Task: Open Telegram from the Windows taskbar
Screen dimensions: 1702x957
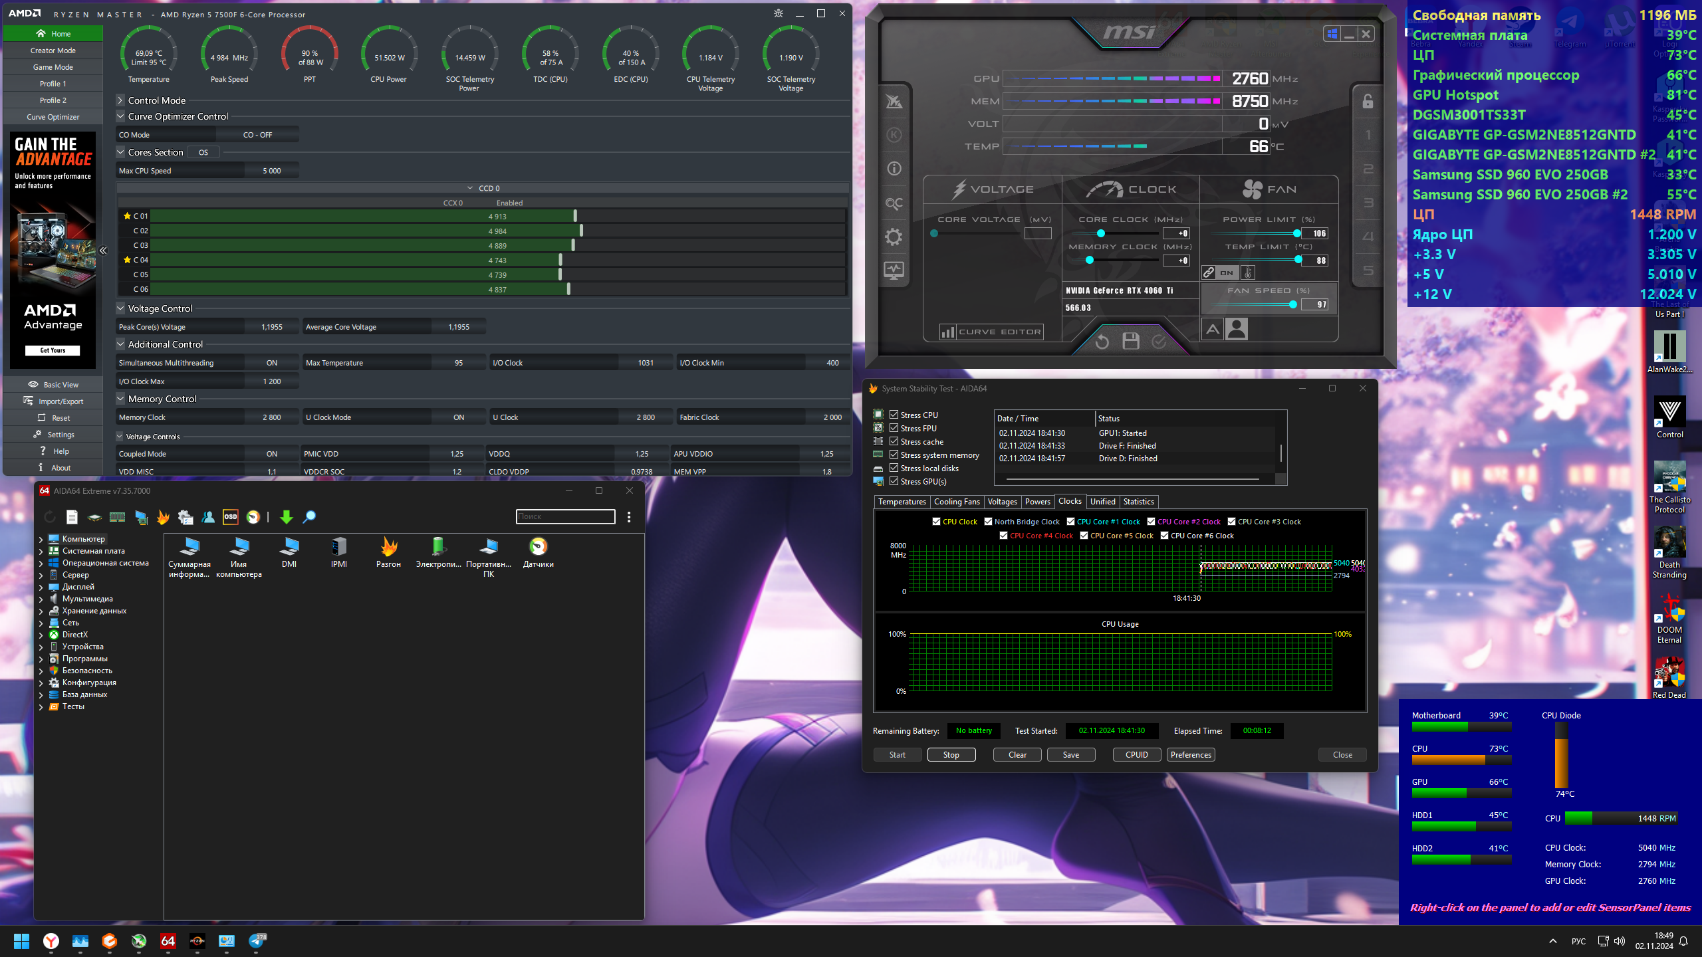Action: click(x=256, y=940)
